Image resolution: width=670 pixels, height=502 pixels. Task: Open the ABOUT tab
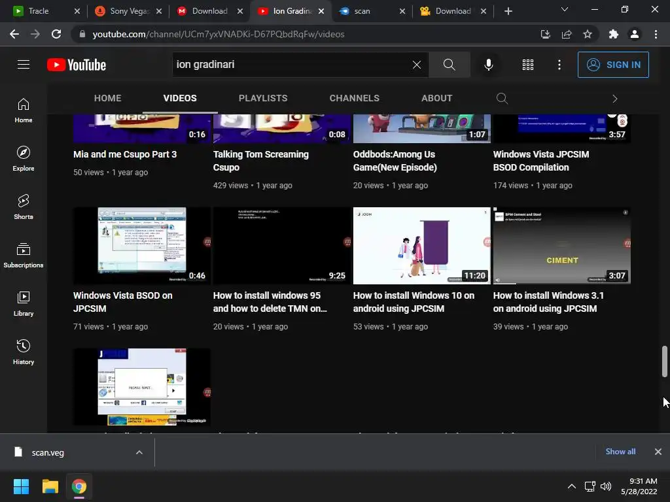click(436, 98)
